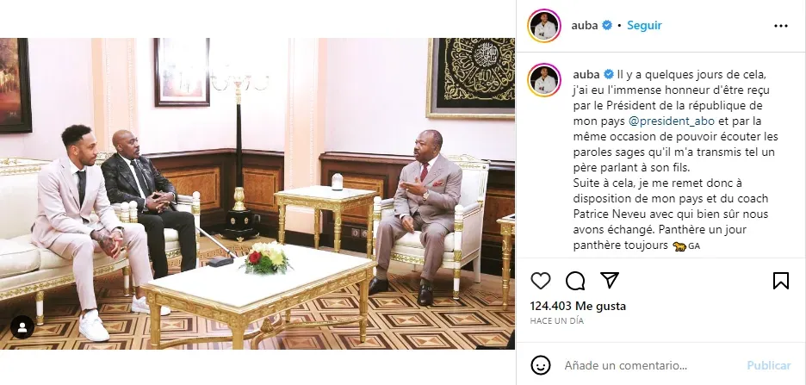Open comments with the speech bubble icon
The height and width of the screenshot is (385, 806).
[x=575, y=281]
